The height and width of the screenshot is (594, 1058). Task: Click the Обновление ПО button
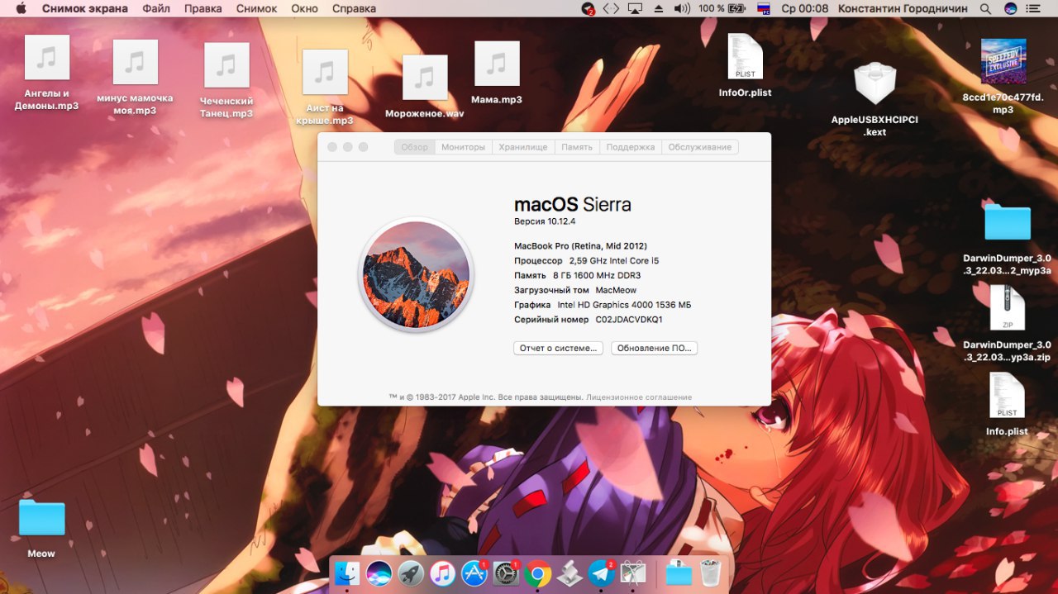pyautogui.click(x=655, y=348)
